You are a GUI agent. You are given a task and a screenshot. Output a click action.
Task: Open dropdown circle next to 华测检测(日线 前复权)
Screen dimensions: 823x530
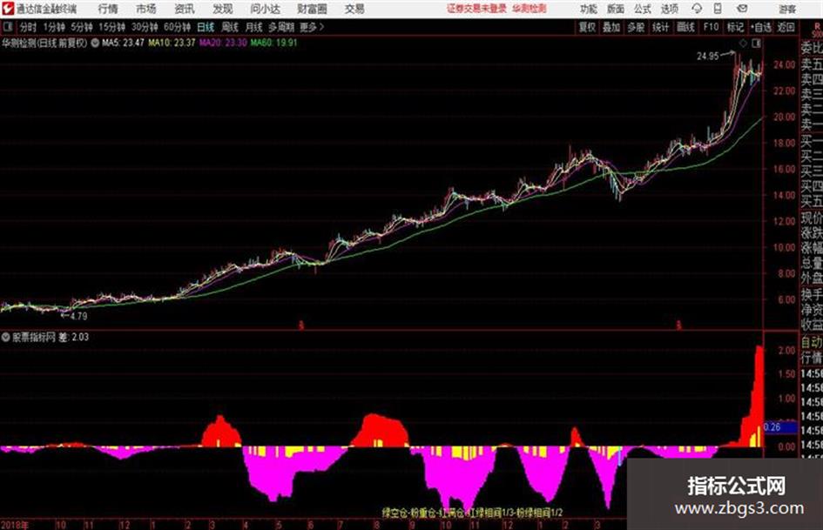point(95,43)
